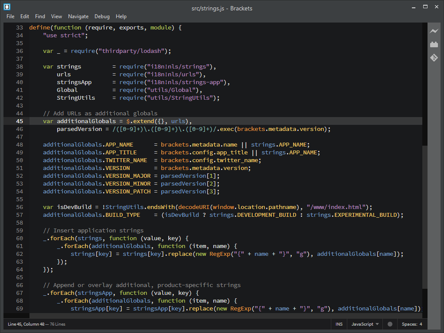Viewport: 444px width, 333px height.
Task: Open the Debug menu
Action: pos(102,16)
